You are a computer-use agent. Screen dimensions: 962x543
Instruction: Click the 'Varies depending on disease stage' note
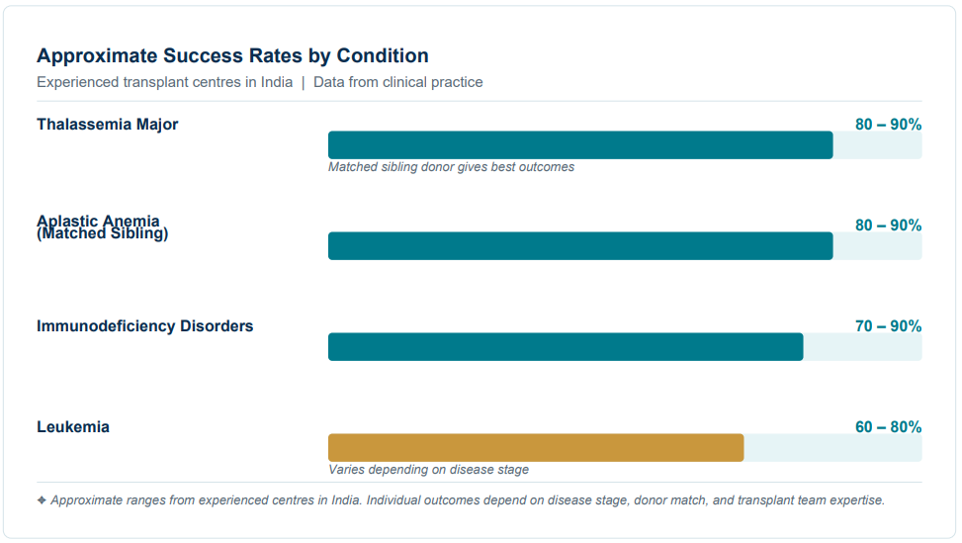pos(428,470)
